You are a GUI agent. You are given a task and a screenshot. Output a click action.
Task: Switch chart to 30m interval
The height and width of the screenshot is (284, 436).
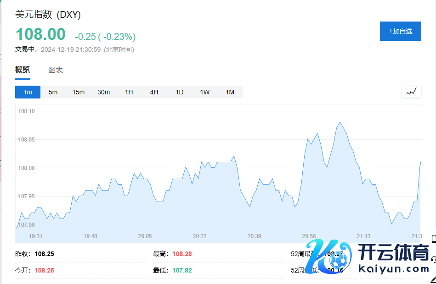(x=103, y=92)
